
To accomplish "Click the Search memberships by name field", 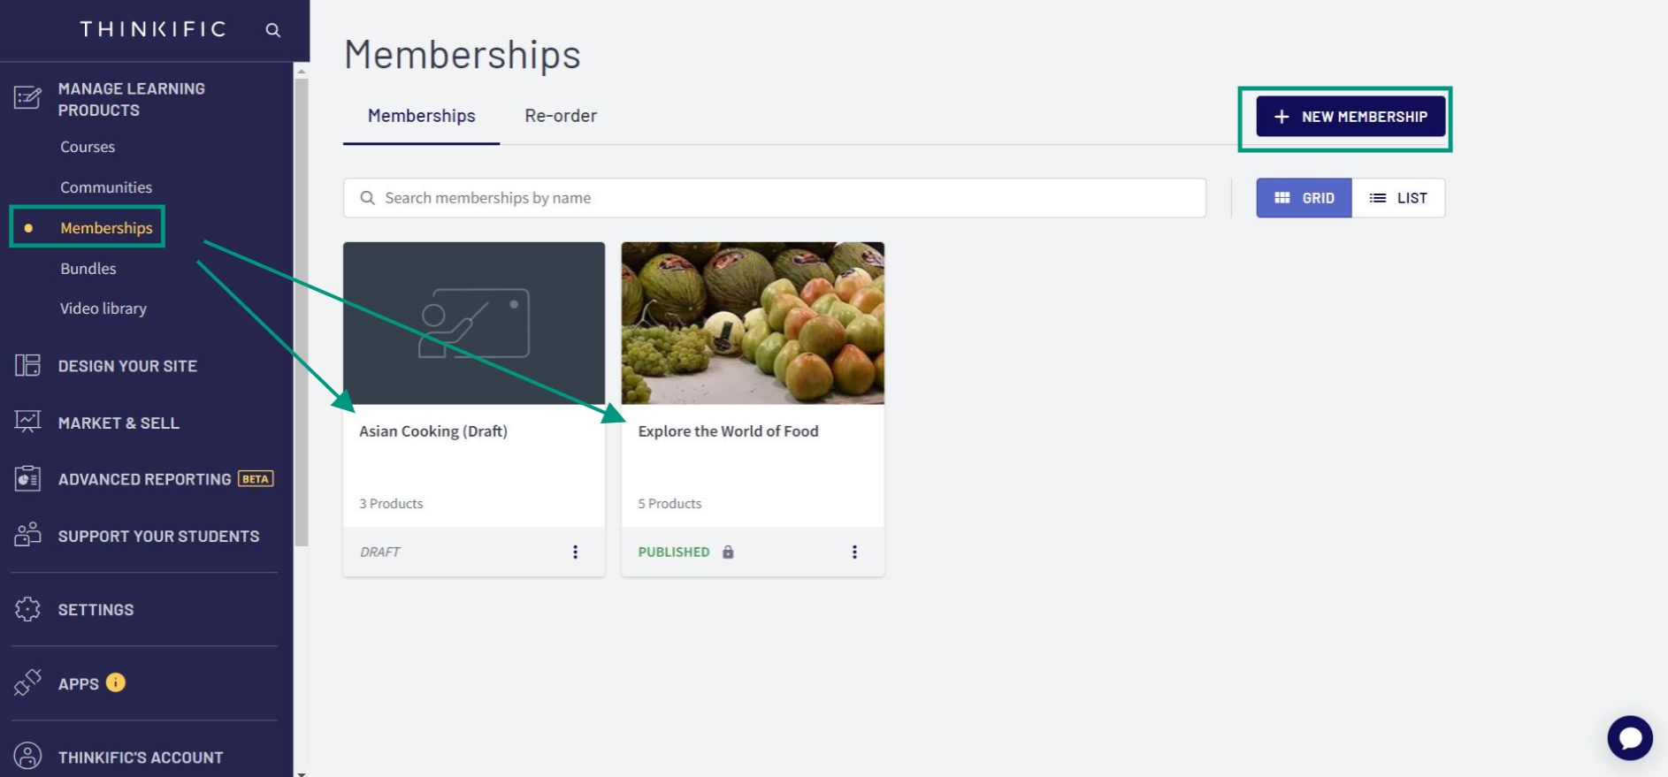I will point(775,198).
